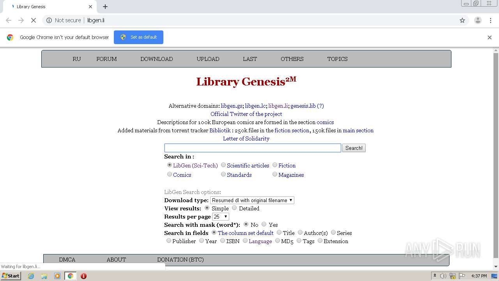Screen dimensions: 499x281
Task: Open the libgen.gs alternative domain link
Action: pyautogui.click(x=232, y=106)
